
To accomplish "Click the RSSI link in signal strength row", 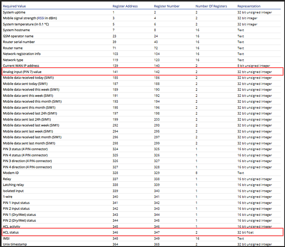I will coord(41,18).
